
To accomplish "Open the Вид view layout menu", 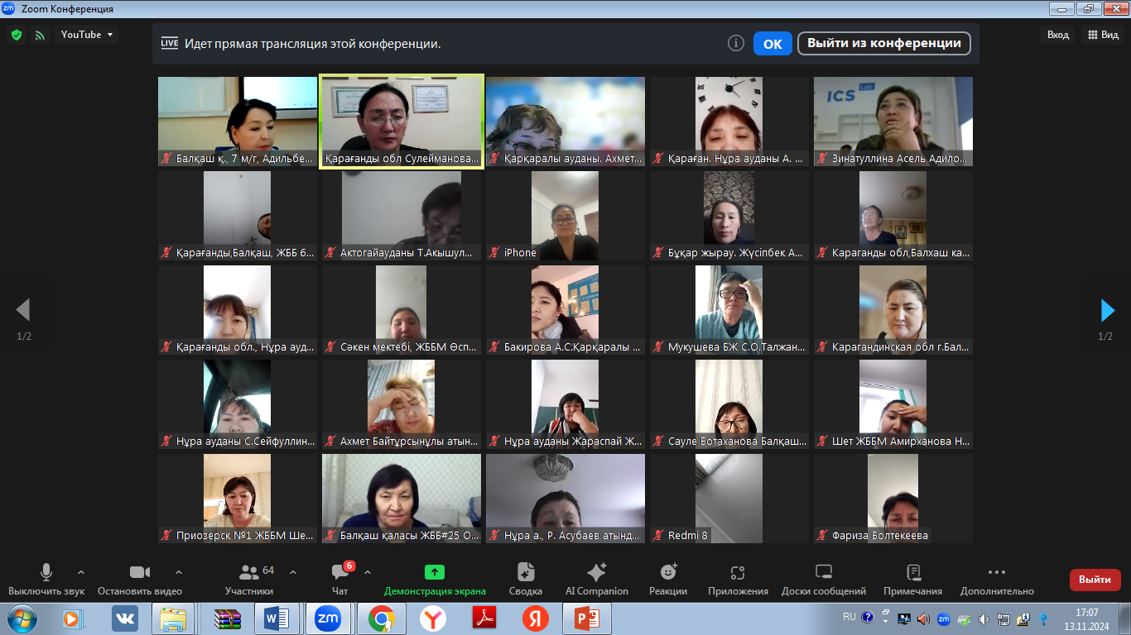I will point(1104,35).
